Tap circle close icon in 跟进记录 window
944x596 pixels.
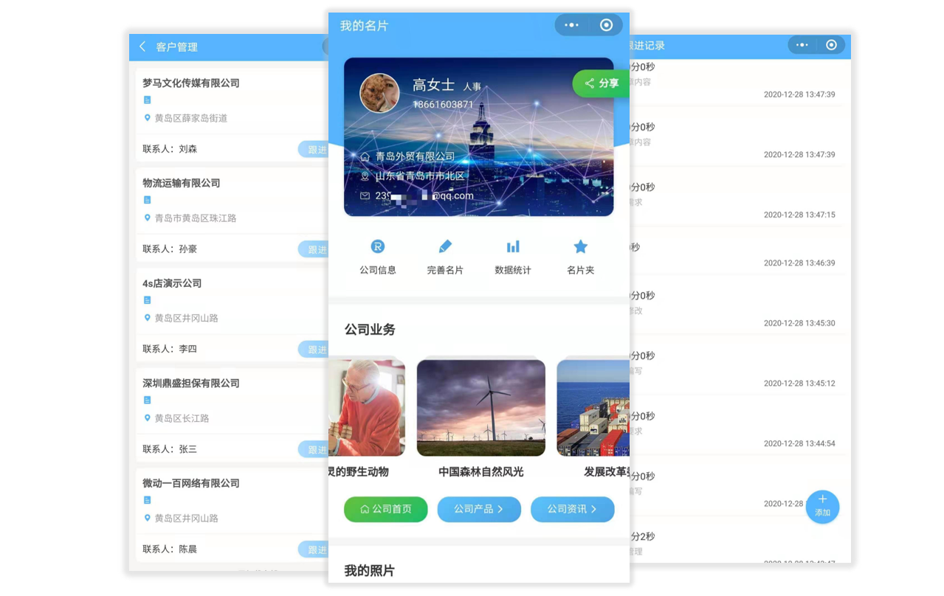click(x=831, y=45)
